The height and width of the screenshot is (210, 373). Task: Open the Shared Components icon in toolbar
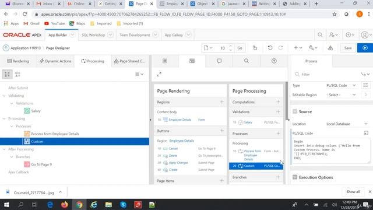click(330, 48)
